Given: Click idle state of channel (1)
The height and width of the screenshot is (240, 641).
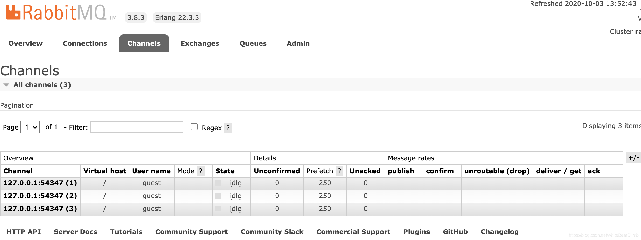Looking at the screenshot, I should tap(235, 183).
